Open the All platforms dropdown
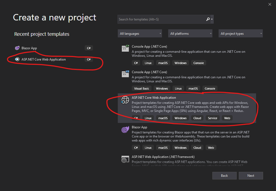The height and width of the screenshot is (191, 276). (x=190, y=33)
